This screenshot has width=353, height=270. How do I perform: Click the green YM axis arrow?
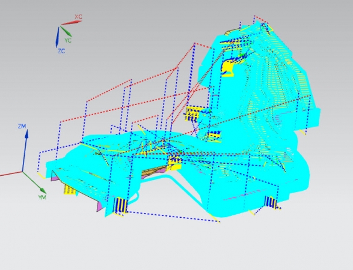click(x=34, y=182)
